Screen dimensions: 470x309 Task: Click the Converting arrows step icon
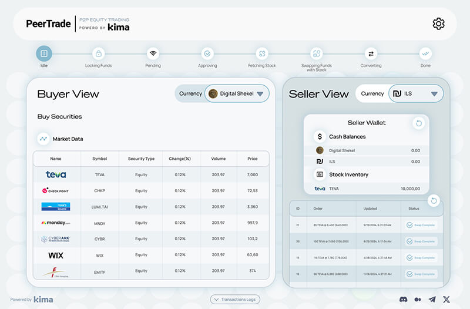pos(371,53)
